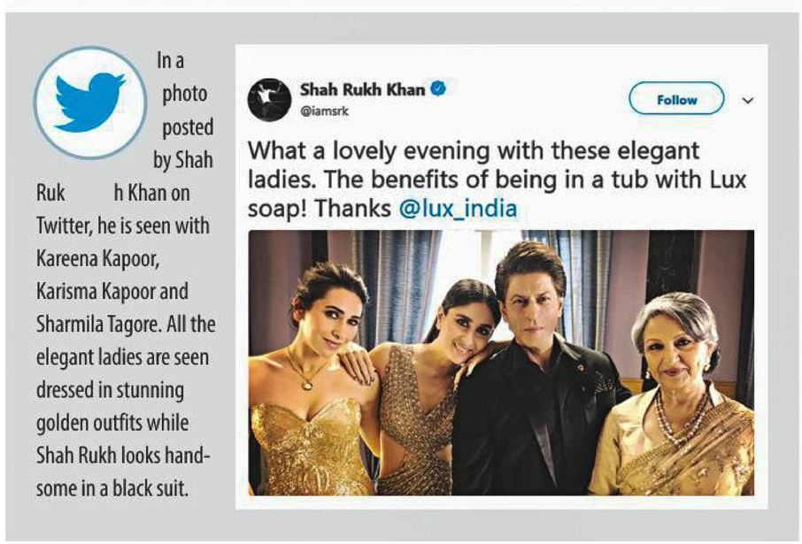Click 'Kareena Kapoor' in the side caption
Screen dimensions: 802x544
click(97, 258)
